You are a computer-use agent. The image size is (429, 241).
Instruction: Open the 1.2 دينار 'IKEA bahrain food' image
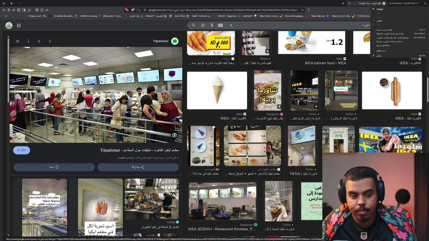tap(311, 43)
